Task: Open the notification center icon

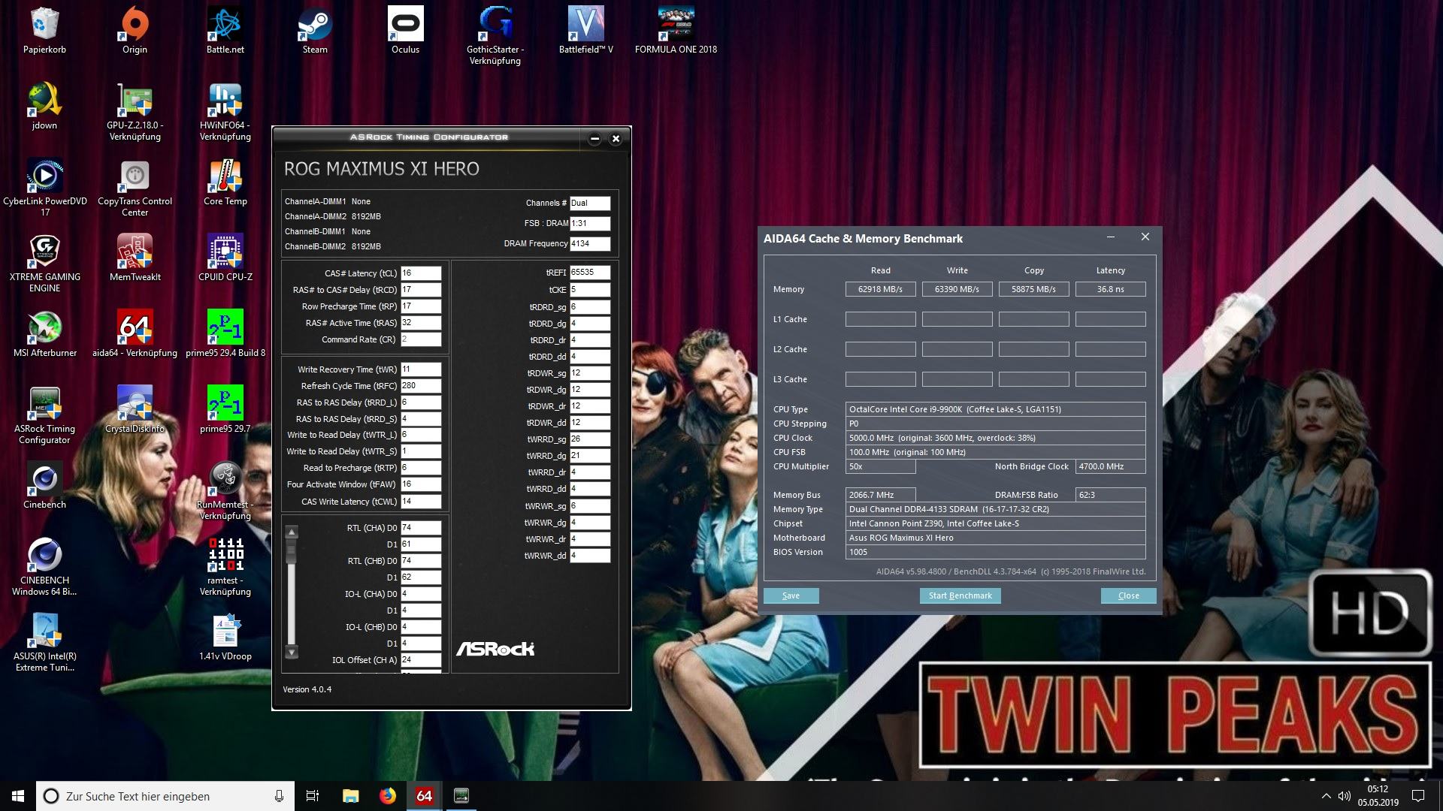Action: tap(1418, 796)
